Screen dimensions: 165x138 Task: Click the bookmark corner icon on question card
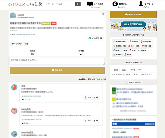click(103, 14)
